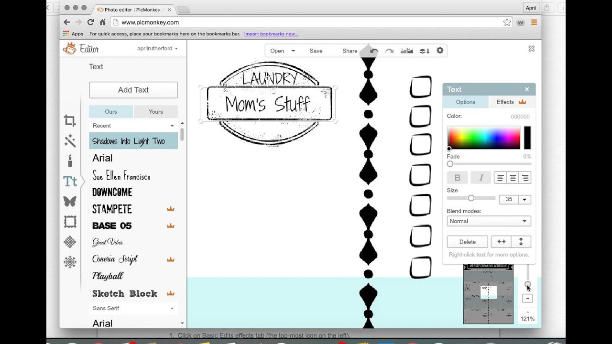The image size is (612, 344).
Task: Click the undo arrow in top toolbar
Action: point(374,51)
